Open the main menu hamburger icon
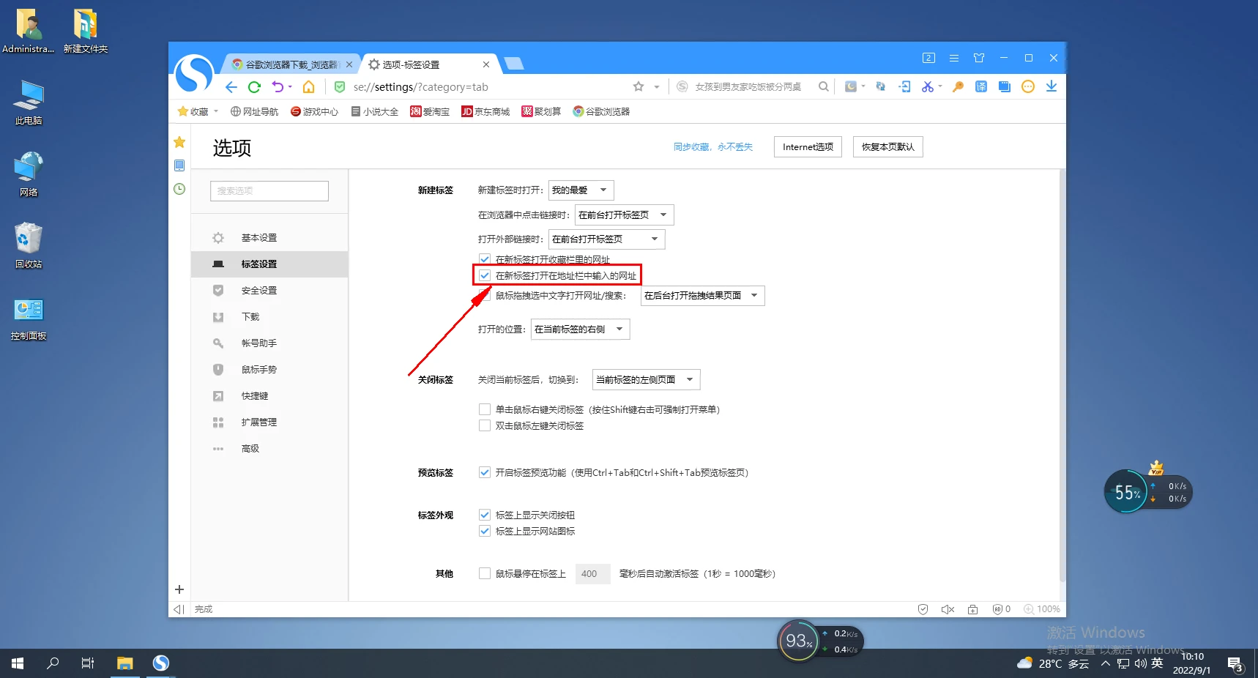The width and height of the screenshot is (1258, 678). tap(954, 58)
